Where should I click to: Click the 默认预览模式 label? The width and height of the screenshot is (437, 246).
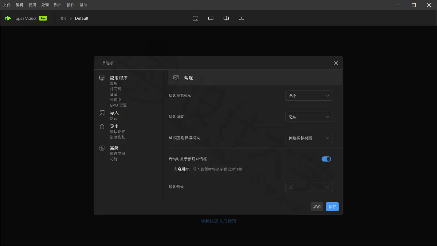pyautogui.click(x=180, y=96)
